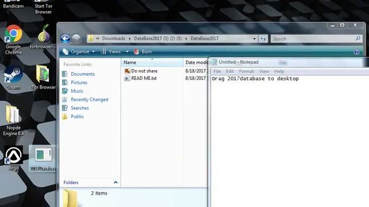Open Notepad View menu
The image size is (369, 207).
pyautogui.click(x=264, y=71)
